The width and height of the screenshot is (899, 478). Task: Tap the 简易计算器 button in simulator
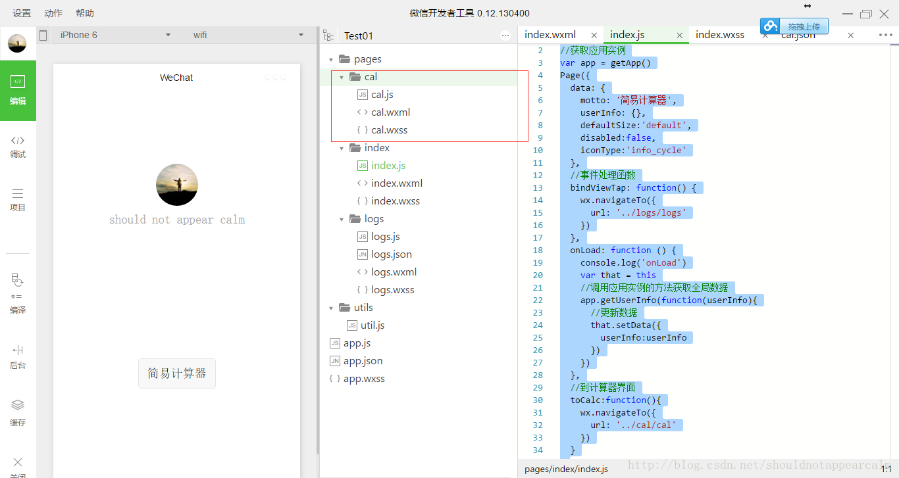(177, 373)
